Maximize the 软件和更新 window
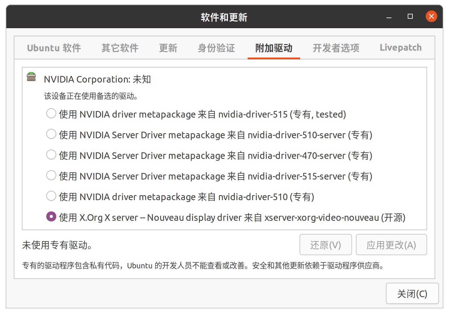449x314 pixels. (410, 17)
